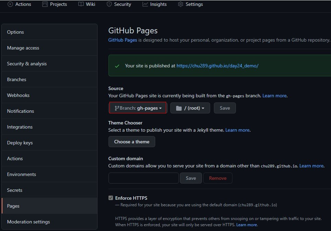This screenshot has height=231, width=331.
Task: Click the Settings gear icon
Action: tap(181, 4)
